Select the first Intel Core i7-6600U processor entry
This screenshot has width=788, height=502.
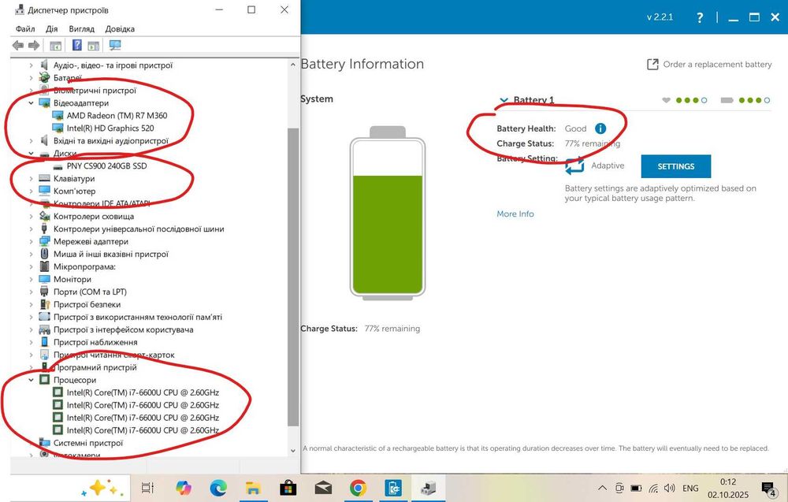[143, 392]
